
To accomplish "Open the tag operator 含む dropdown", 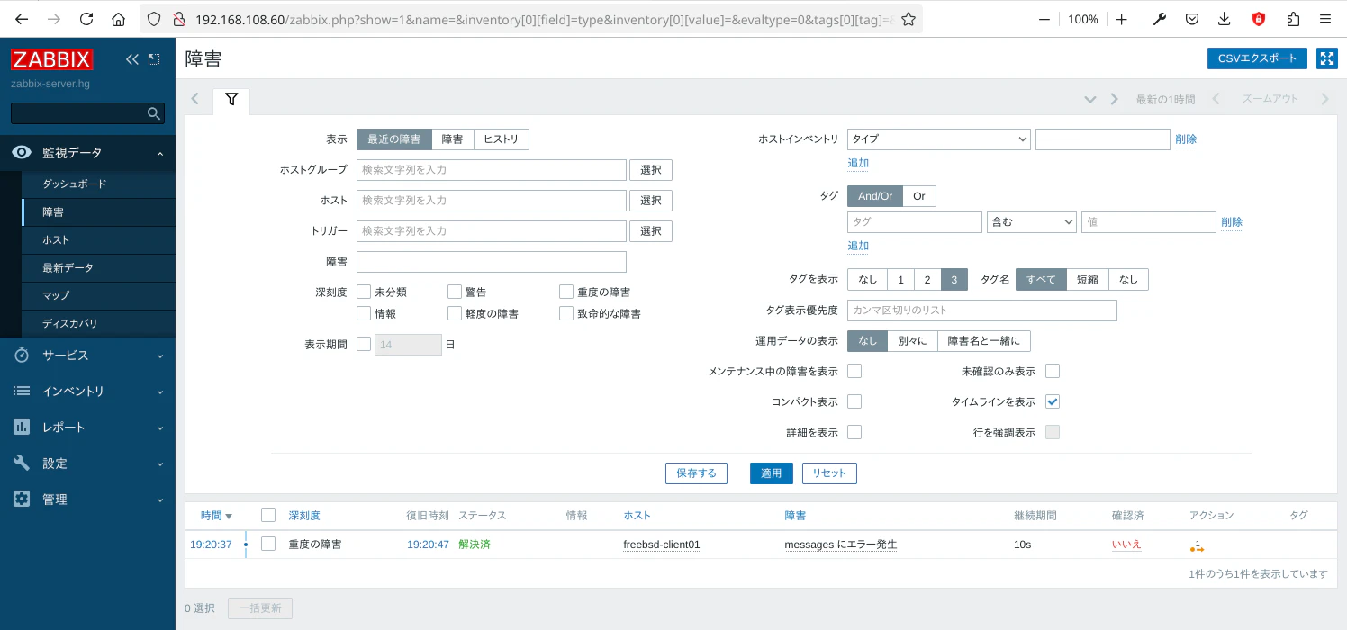I will pos(1032,222).
